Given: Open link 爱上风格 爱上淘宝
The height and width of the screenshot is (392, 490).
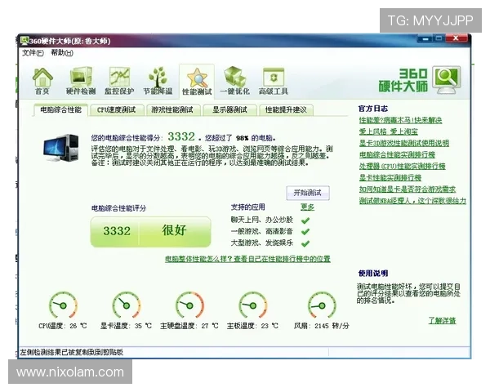Looking at the screenshot, I should 389,131.
